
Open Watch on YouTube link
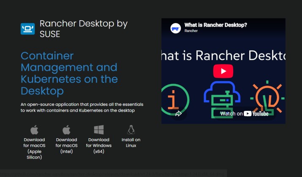pyautogui.click(x=245, y=114)
